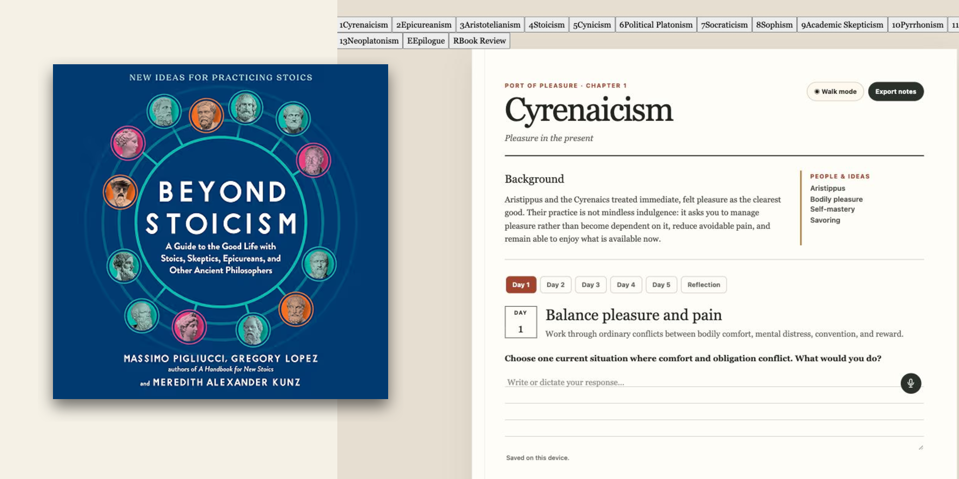This screenshot has height=479, width=959.
Task: Go to the 5Cynicism tab
Action: [592, 25]
